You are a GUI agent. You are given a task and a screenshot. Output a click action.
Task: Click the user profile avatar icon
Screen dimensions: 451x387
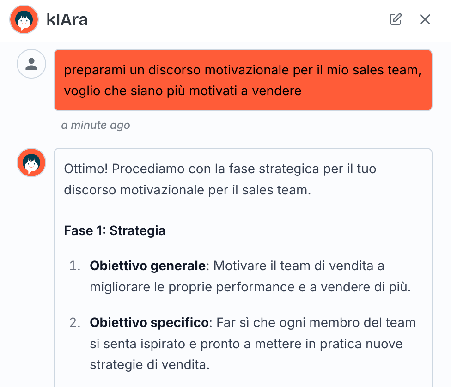click(x=31, y=64)
